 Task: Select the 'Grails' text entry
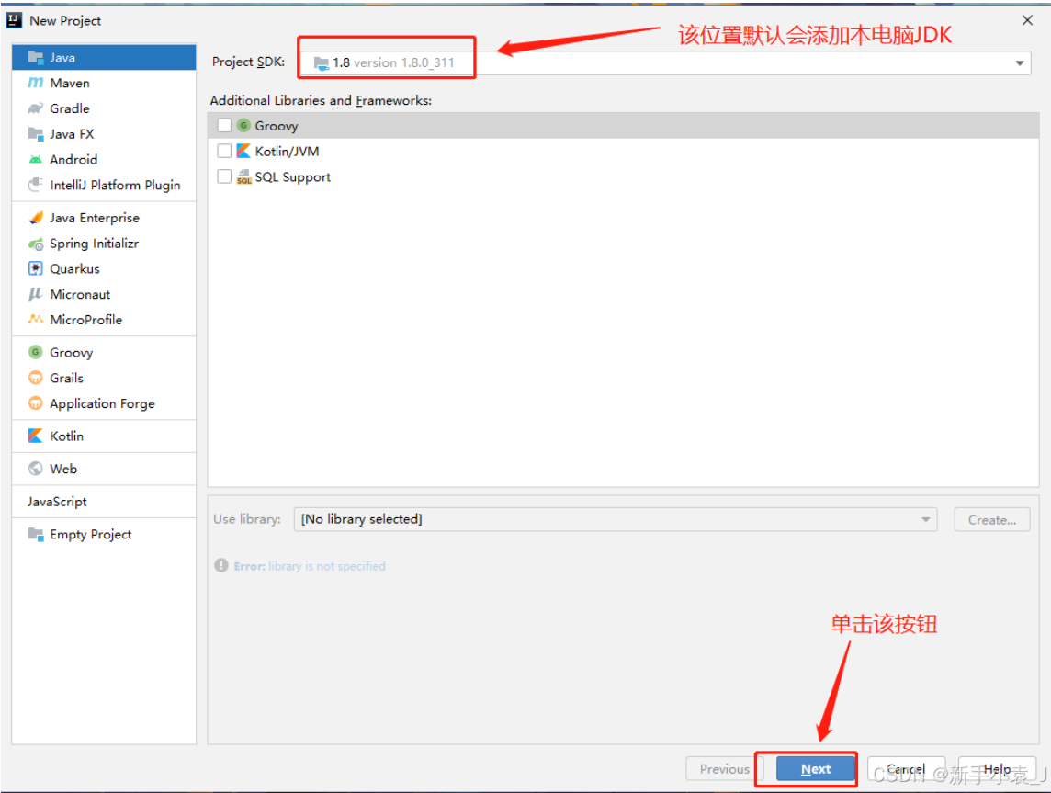pyautogui.click(x=67, y=378)
